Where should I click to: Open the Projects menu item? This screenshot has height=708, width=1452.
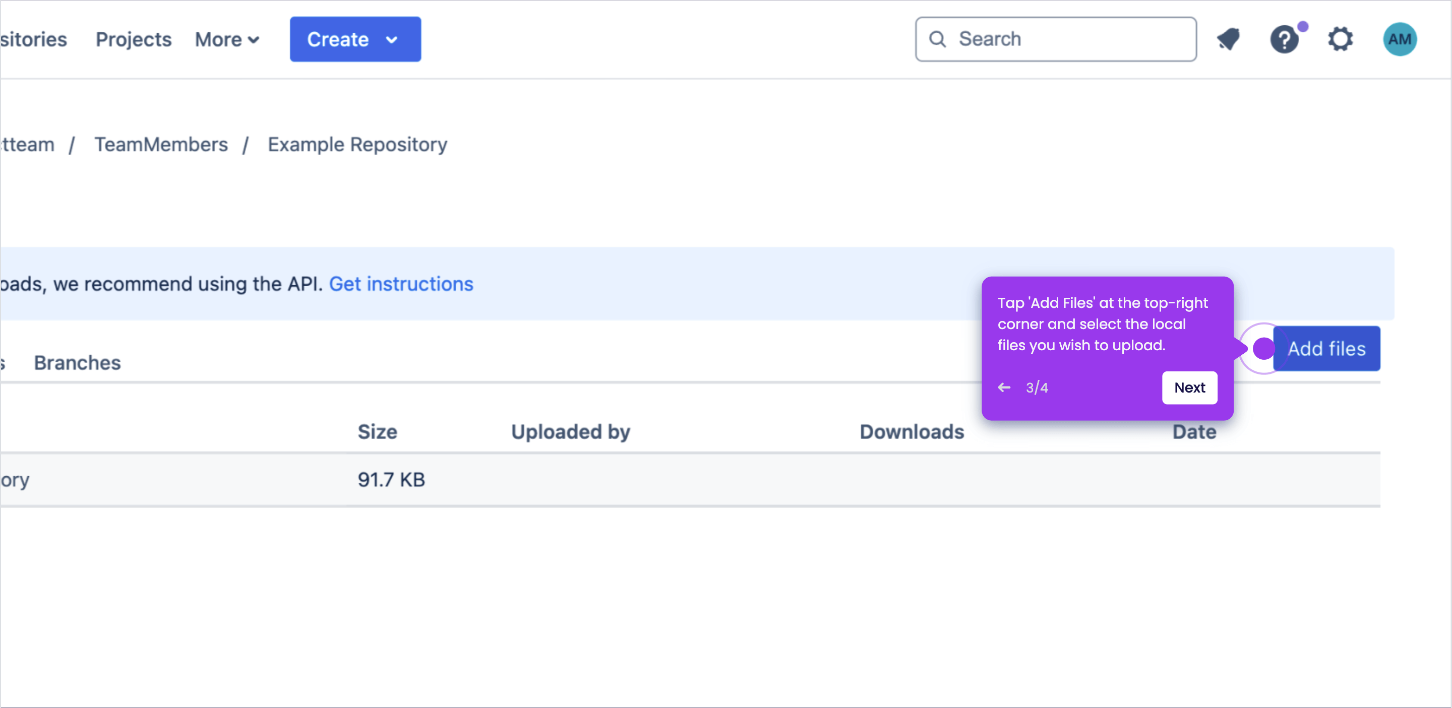pyautogui.click(x=133, y=39)
